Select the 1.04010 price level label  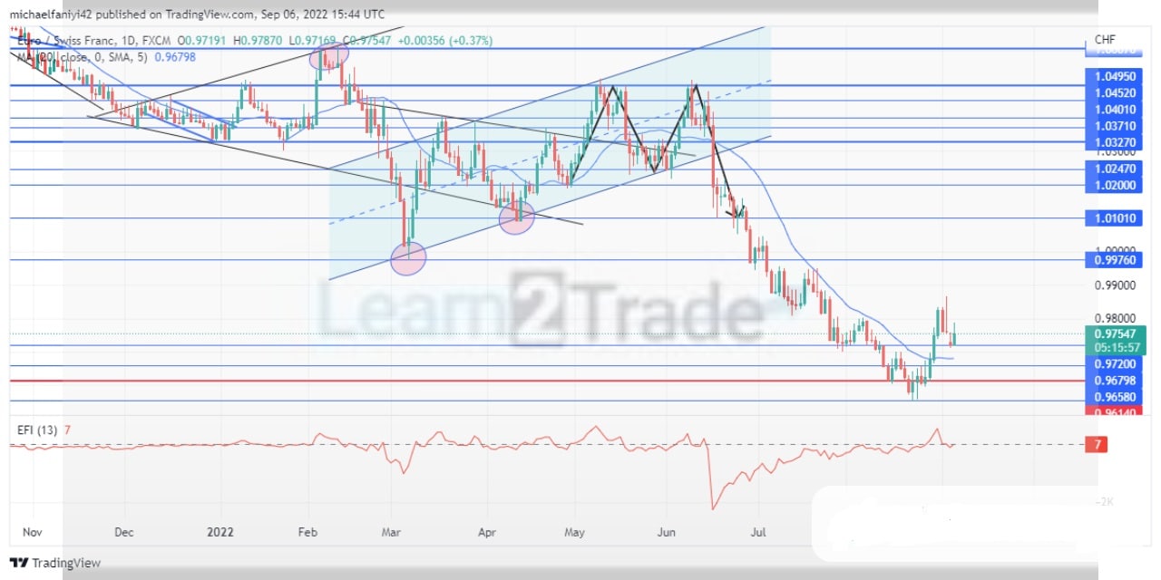click(x=1112, y=110)
